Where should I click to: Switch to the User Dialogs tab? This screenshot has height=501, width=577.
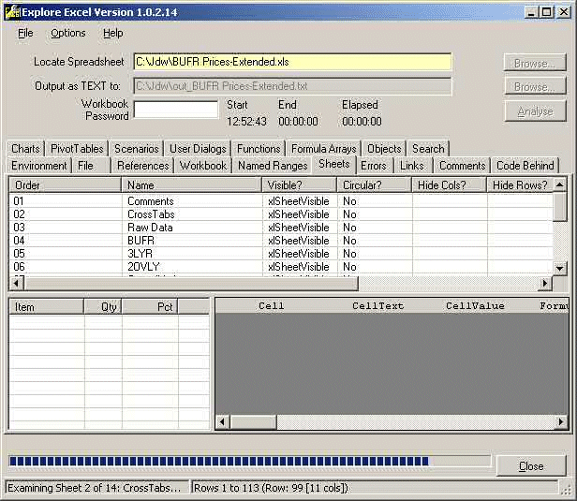[198, 149]
